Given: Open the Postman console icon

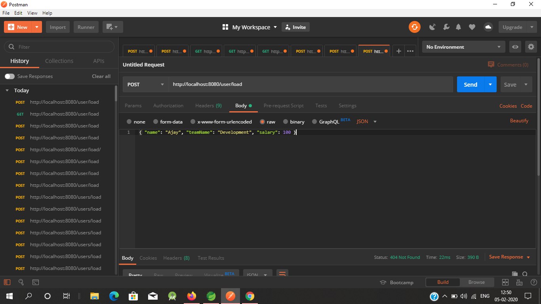Looking at the screenshot, I should 36,282.
